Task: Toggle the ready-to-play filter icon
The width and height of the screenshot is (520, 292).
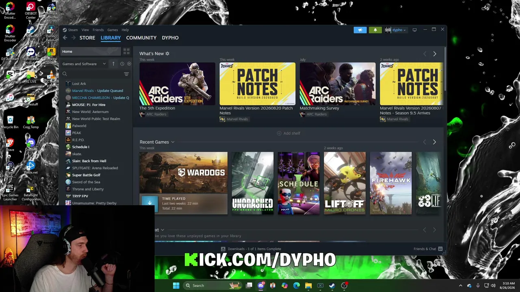Action: [129, 64]
